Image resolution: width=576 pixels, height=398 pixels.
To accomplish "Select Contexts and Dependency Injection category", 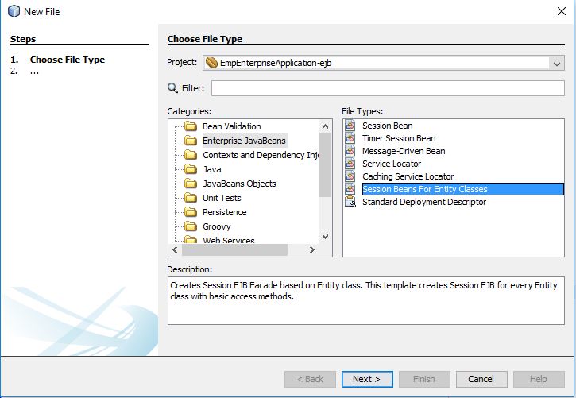I will click(x=261, y=155).
